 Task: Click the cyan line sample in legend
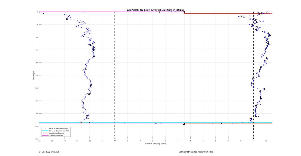coord(45,131)
